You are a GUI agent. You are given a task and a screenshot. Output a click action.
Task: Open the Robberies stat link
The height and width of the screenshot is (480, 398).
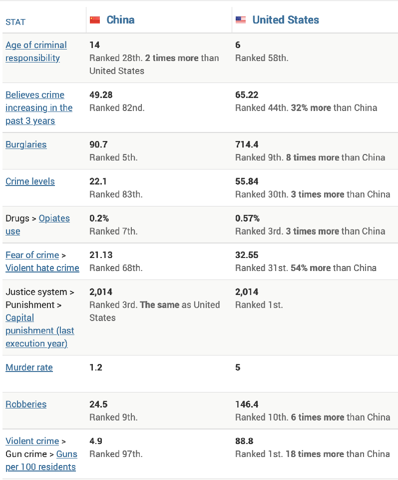coord(26,404)
